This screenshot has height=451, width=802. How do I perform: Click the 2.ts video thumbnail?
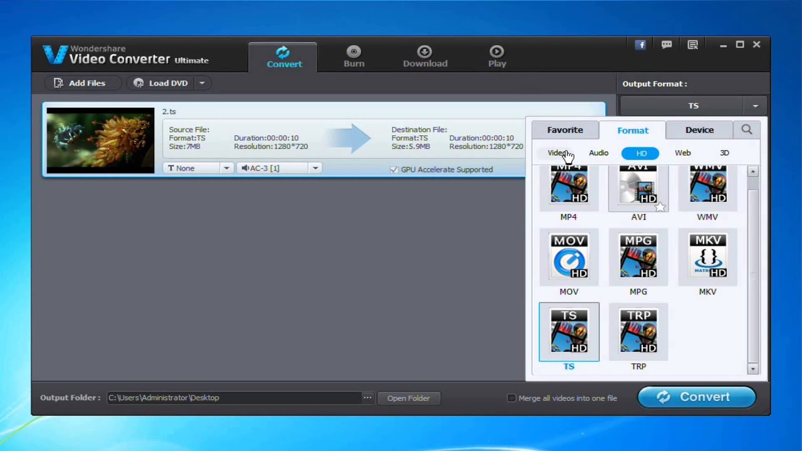(x=100, y=140)
